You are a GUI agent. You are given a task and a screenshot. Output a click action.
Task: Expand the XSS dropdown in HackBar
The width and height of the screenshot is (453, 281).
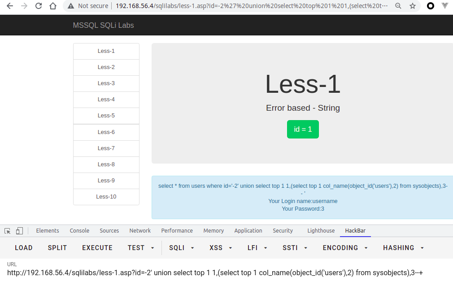coord(221,248)
